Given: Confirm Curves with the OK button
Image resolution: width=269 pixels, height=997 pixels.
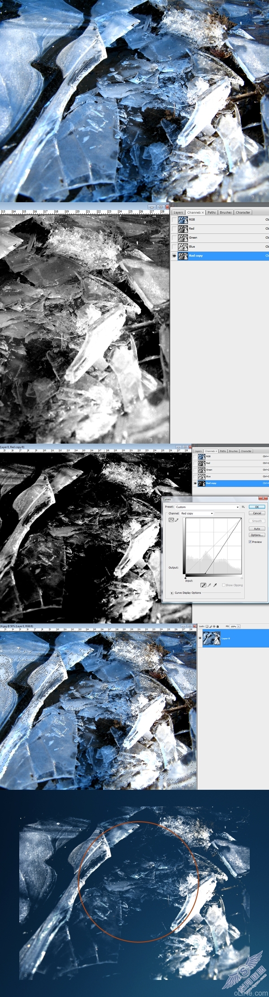Looking at the screenshot, I should click(257, 507).
